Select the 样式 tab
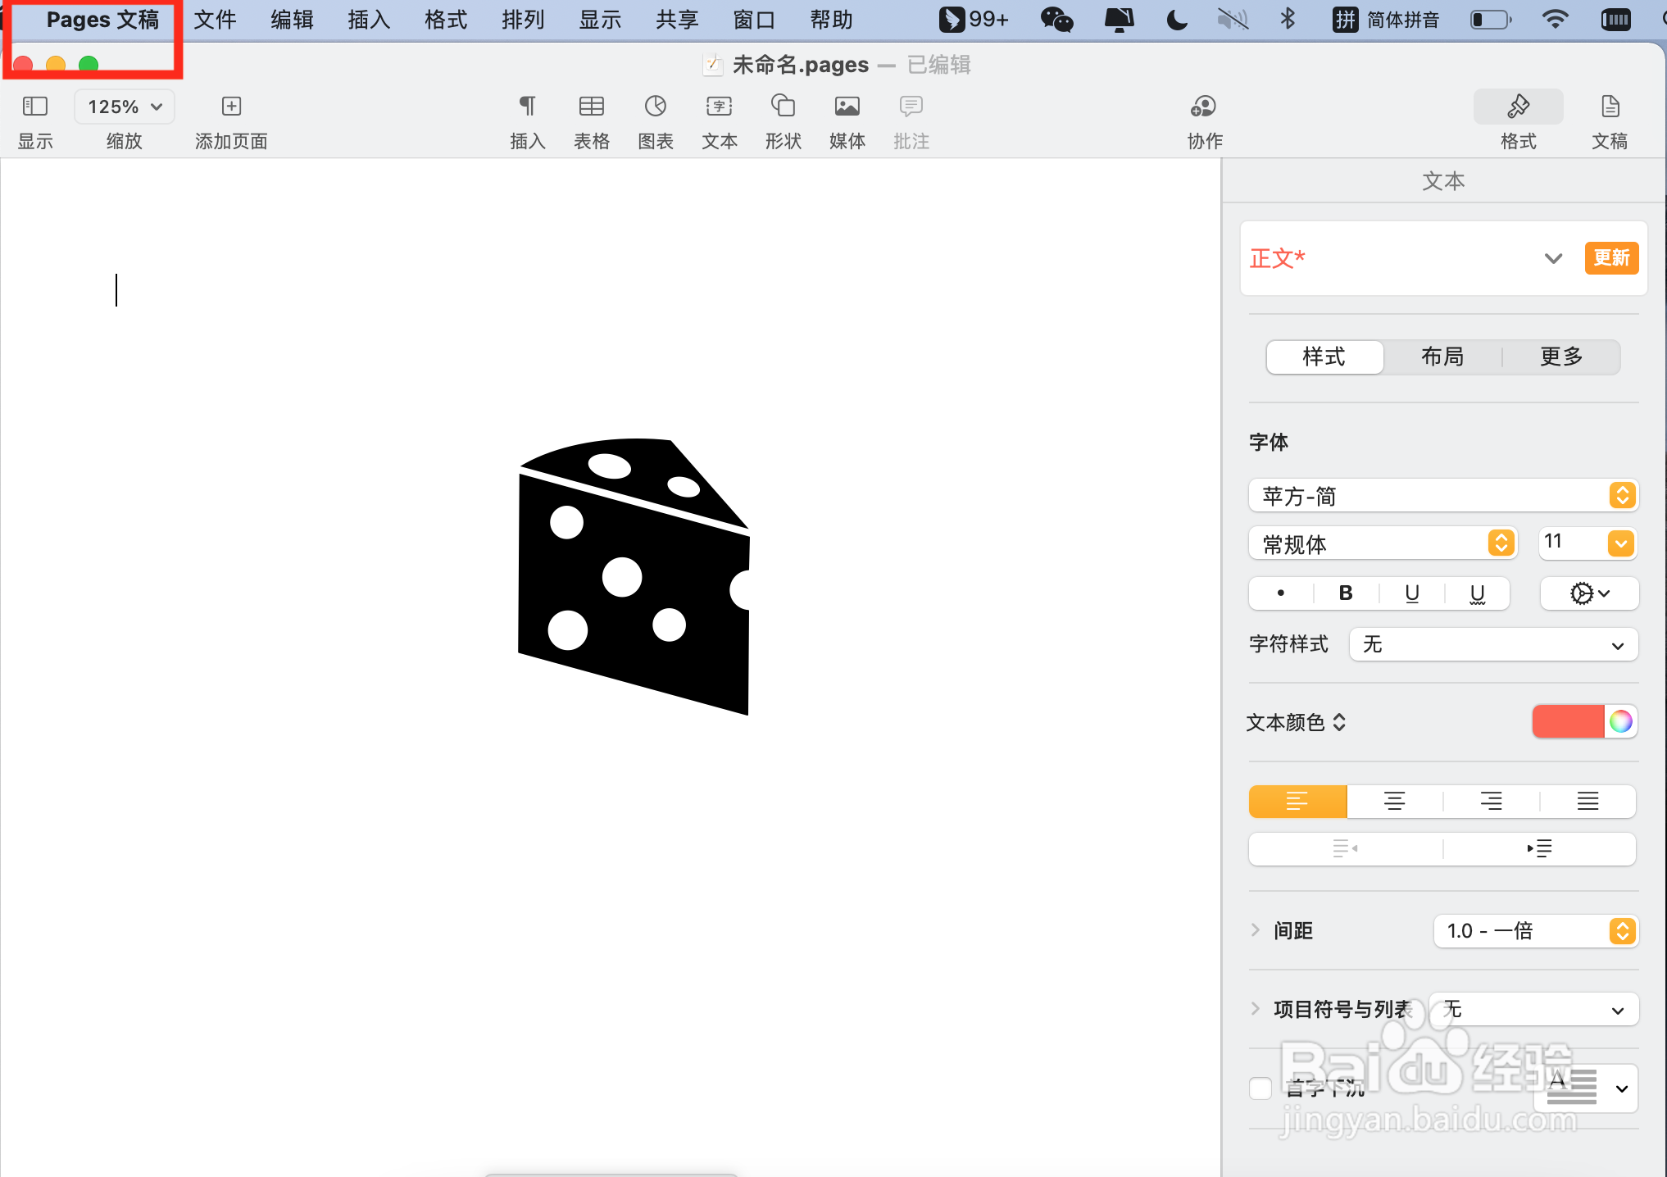 pyautogui.click(x=1324, y=357)
